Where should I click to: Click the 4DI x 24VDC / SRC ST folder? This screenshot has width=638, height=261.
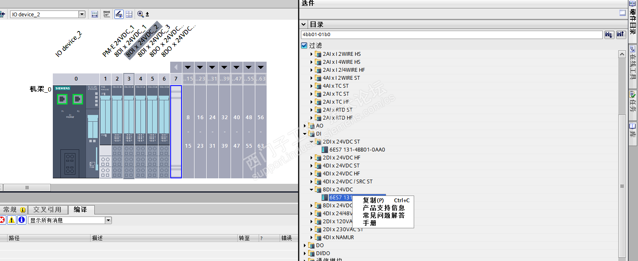348,182
